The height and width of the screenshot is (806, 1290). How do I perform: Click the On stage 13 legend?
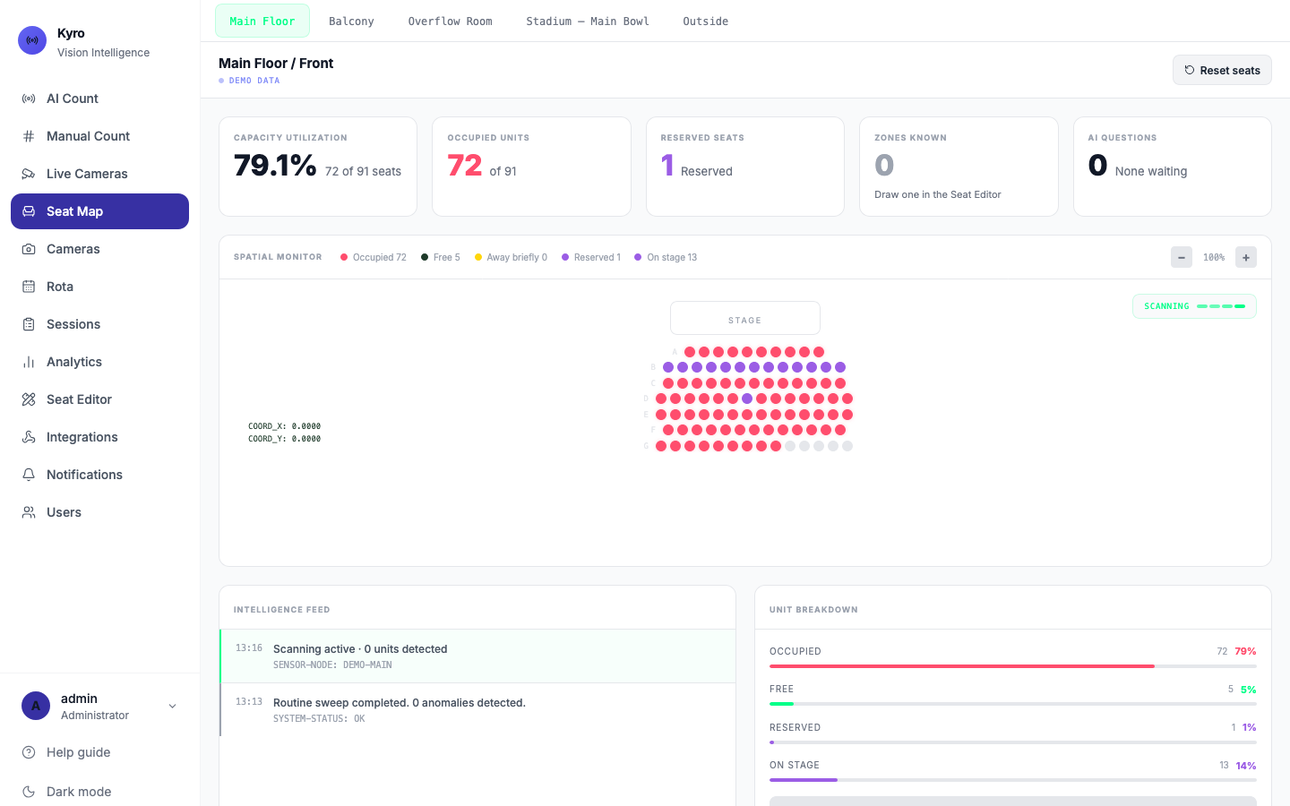[x=666, y=257]
